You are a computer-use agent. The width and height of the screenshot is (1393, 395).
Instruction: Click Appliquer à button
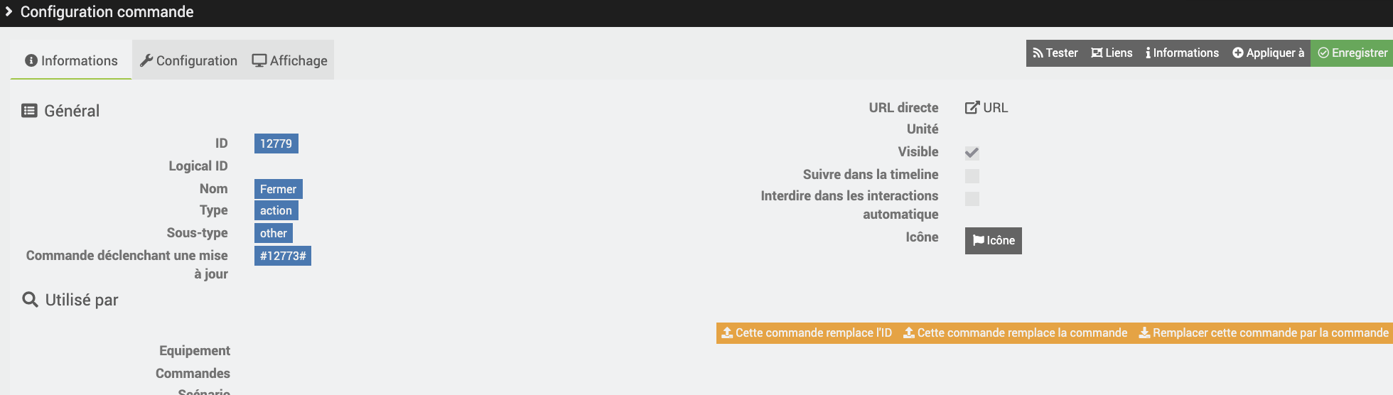pyautogui.click(x=1268, y=53)
